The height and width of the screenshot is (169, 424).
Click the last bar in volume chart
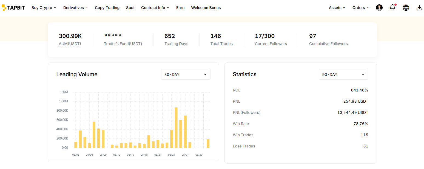208,144
